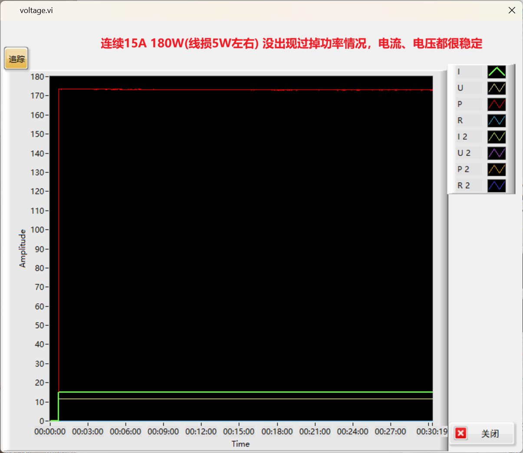Open the plot style icon for P 2

pyautogui.click(x=497, y=169)
